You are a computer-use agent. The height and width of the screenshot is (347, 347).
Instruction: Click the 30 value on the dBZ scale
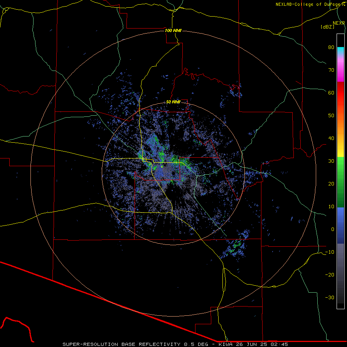pos(331,161)
